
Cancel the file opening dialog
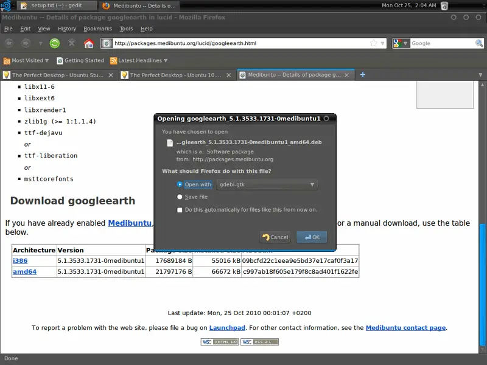click(x=275, y=237)
